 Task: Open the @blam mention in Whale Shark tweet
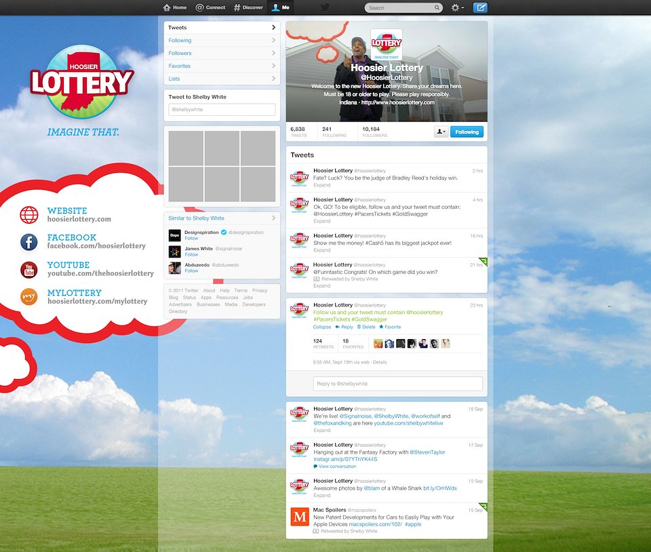point(372,488)
